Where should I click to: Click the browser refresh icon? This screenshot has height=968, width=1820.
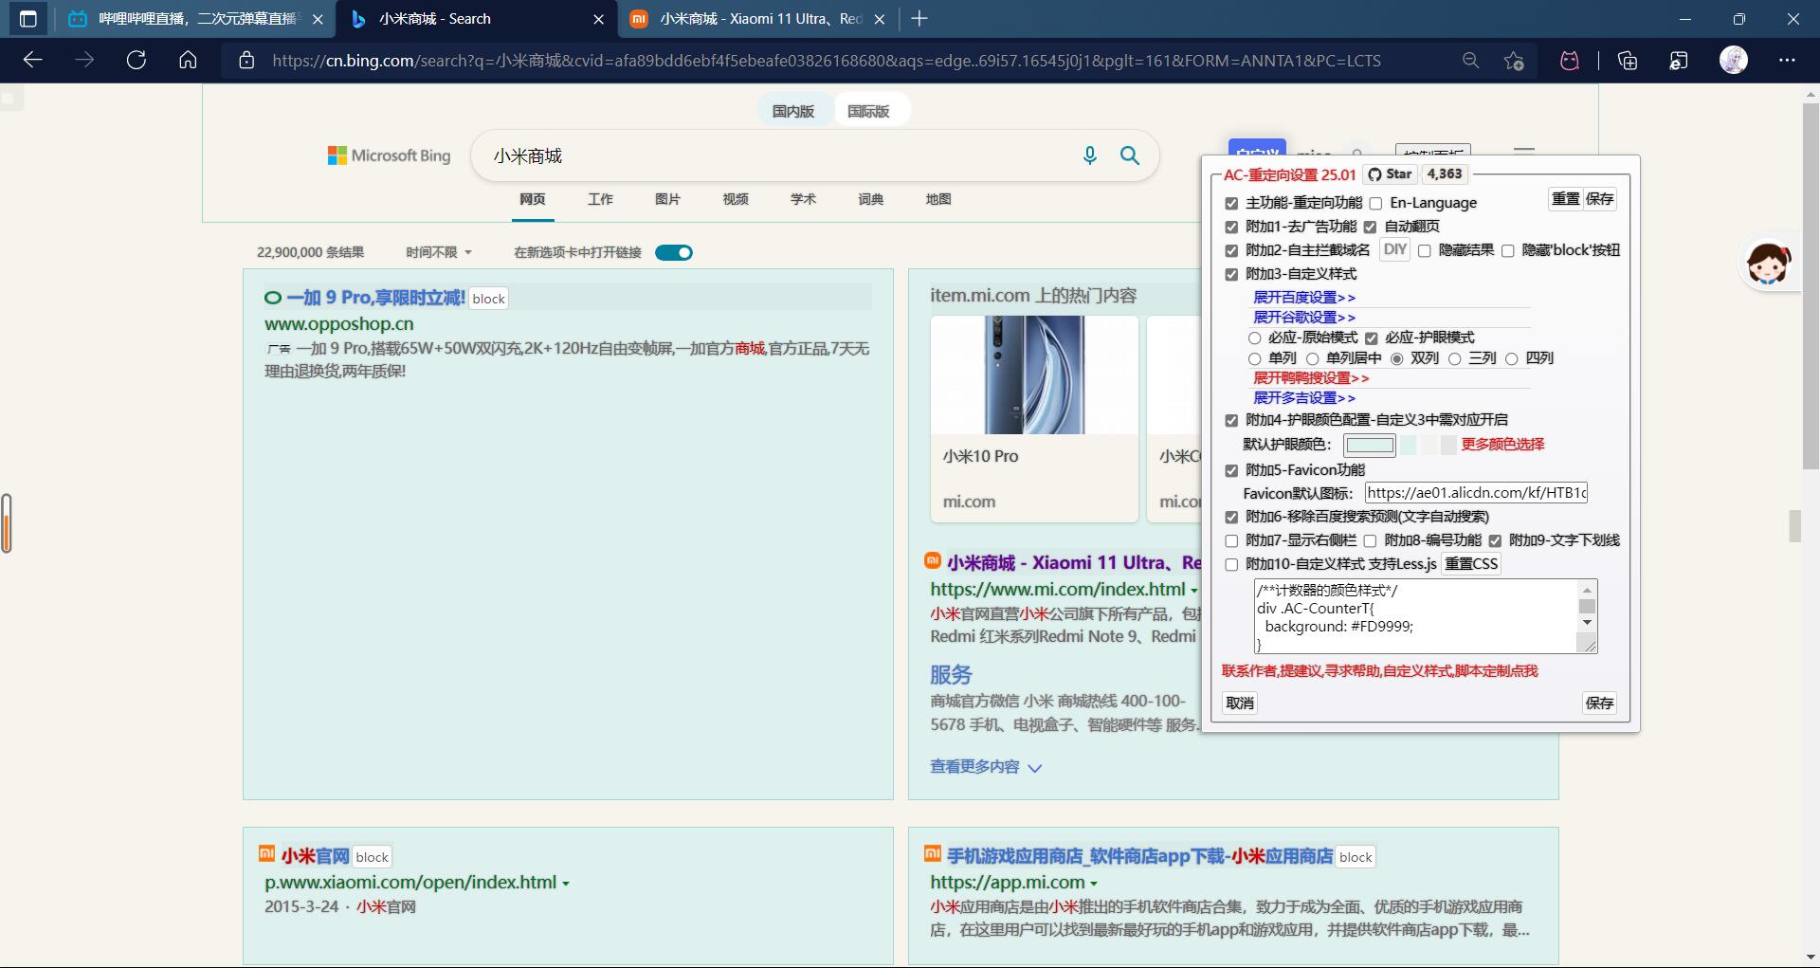tap(136, 60)
